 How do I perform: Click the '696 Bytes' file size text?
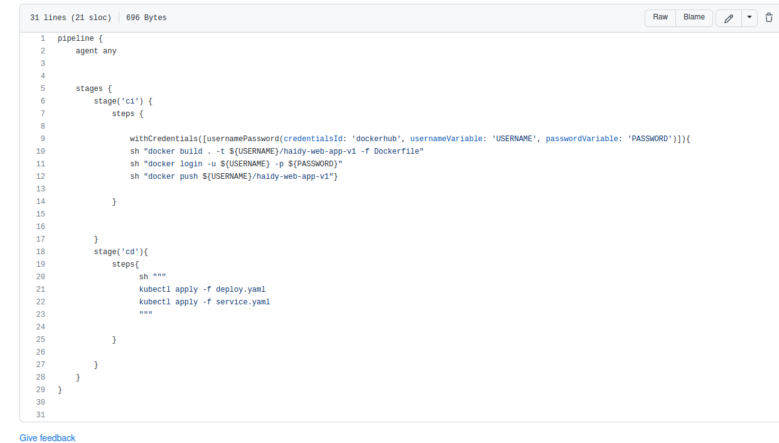pos(146,18)
